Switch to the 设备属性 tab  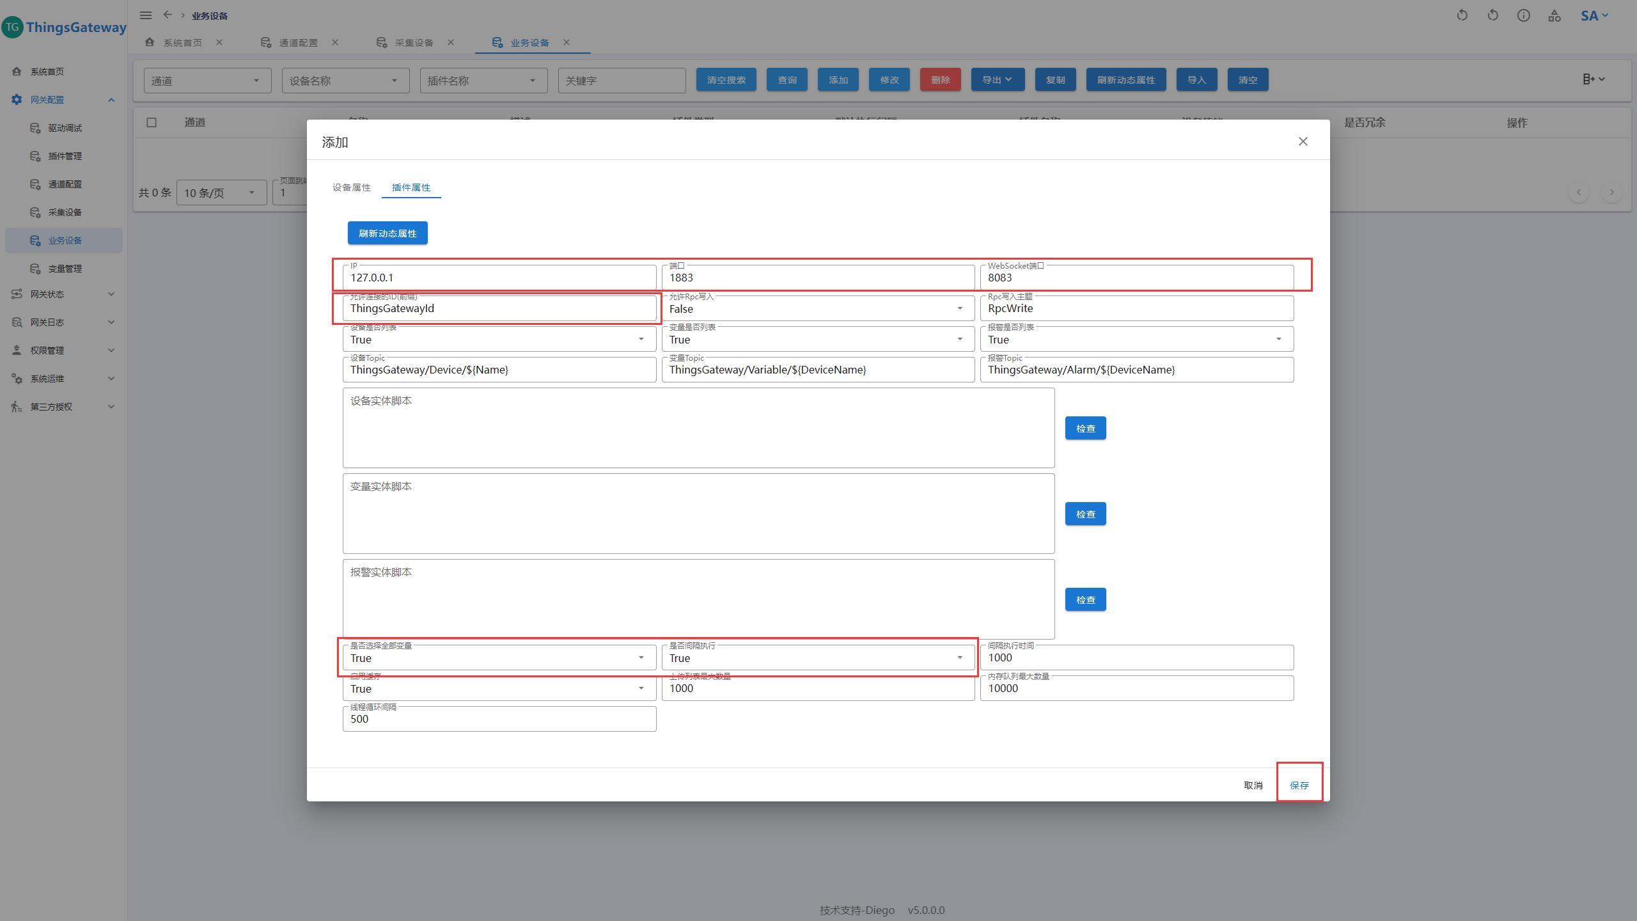pos(352,187)
